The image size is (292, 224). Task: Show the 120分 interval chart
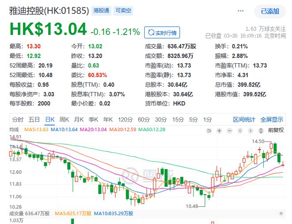click(125, 120)
